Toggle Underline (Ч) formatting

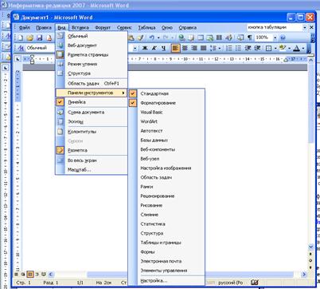tap(163, 48)
